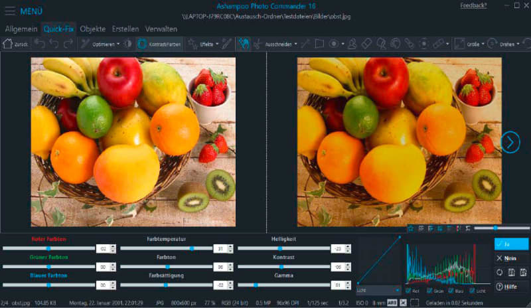The image size is (531, 308).
Task: Click the Grüner Farbton value field
Action: (103, 267)
